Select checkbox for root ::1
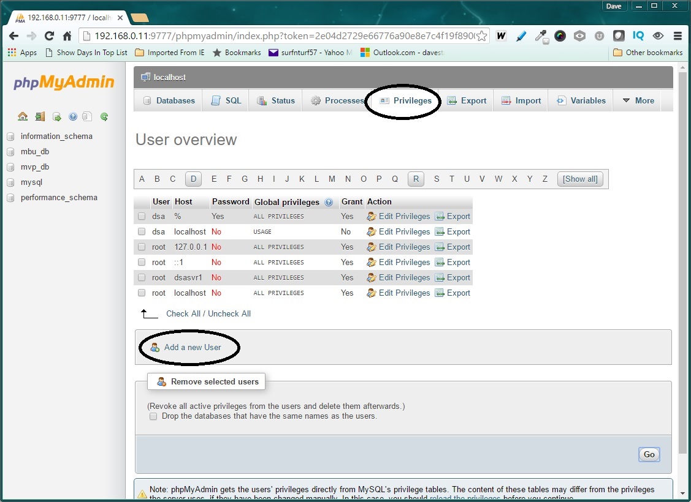The width and height of the screenshot is (691, 502). pyautogui.click(x=142, y=262)
